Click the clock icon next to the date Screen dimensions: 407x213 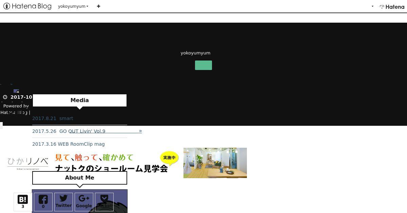pyautogui.click(x=5, y=97)
